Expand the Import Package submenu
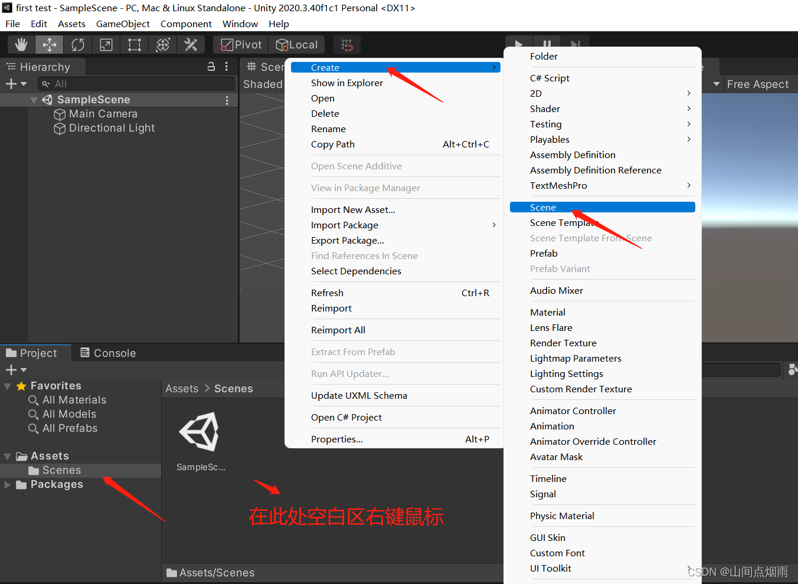Screen dimensions: 798x584 (395, 225)
